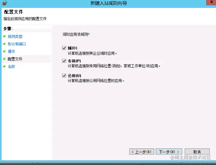216x165 pixels.
Task: Click green bullet next to 规则类型
Action: [4, 36]
